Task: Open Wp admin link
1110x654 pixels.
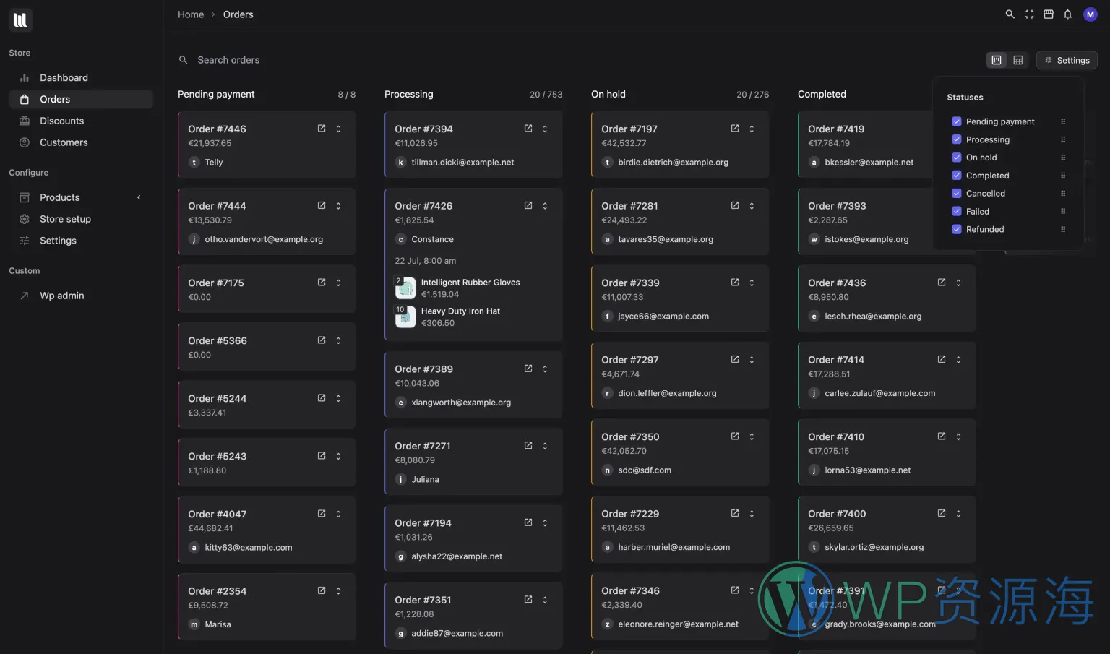Action: [81, 296]
